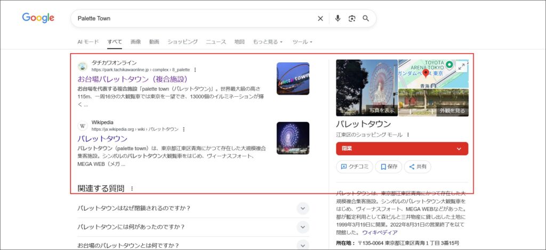Open the もっと見る dropdown
Viewport: 546px width, 250px height.
tap(268, 41)
